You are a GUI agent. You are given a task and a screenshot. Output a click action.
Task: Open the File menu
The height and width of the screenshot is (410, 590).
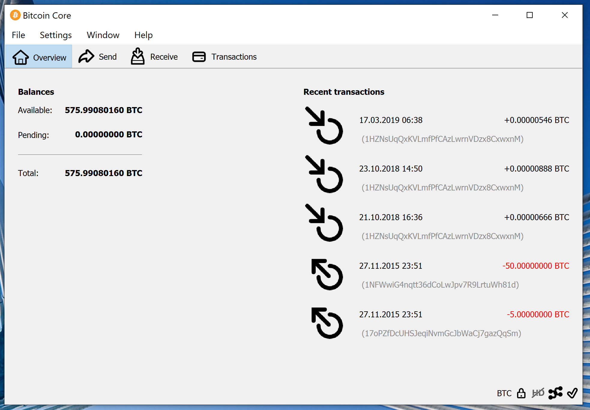point(18,35)
